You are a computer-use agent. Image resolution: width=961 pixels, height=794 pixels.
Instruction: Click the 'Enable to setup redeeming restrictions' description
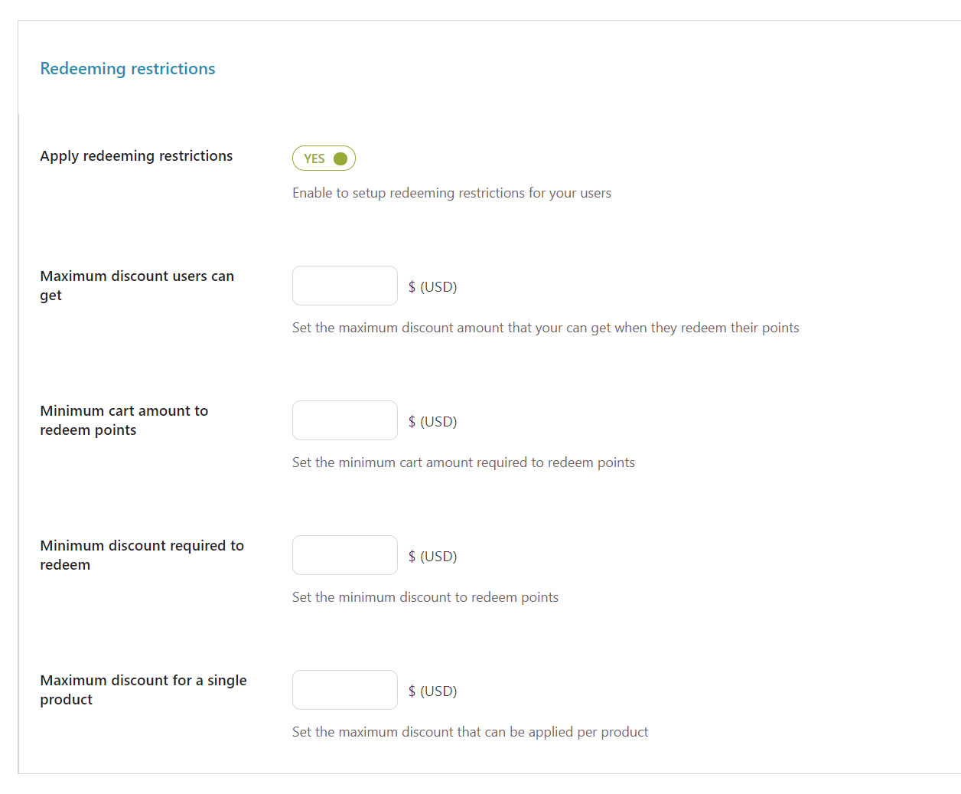[x=451, y=193]
